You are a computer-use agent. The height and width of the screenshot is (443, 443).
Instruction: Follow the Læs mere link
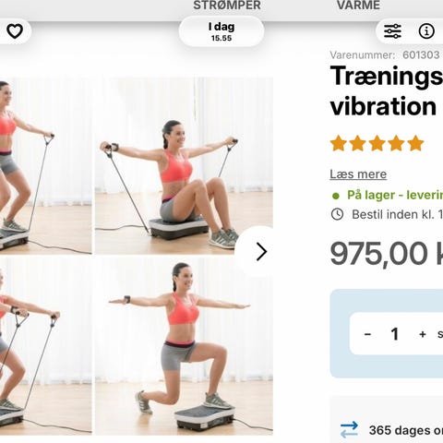tap(358, 174)
